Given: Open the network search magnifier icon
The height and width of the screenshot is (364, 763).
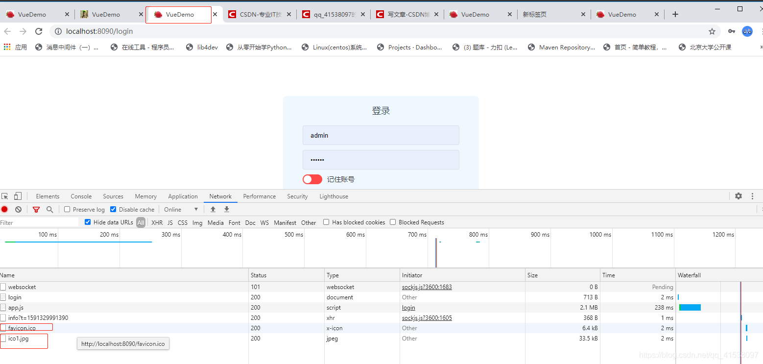Looking at the screenshot, I should click(49, 209).
